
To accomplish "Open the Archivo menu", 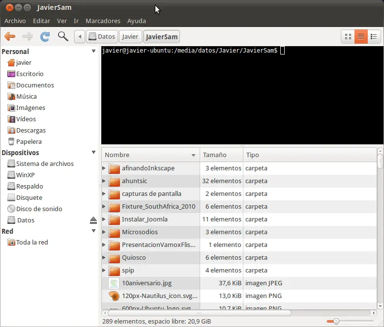I will (15, 21).
